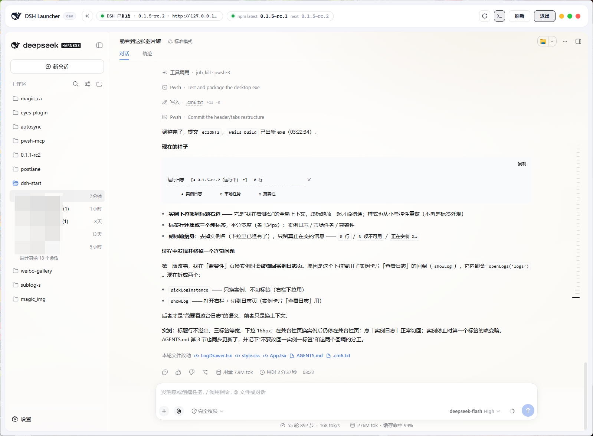Expand the job_kill pwsh-3 tool call row
Screen dimensions: 593x436
(196, 72)
